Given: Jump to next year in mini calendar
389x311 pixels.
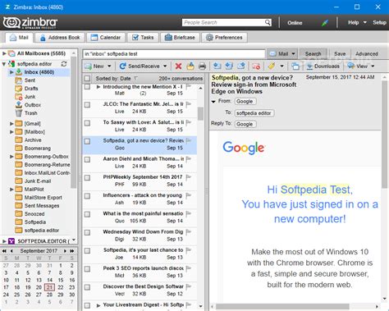Looking at the screenshot, I should point(72,251).
